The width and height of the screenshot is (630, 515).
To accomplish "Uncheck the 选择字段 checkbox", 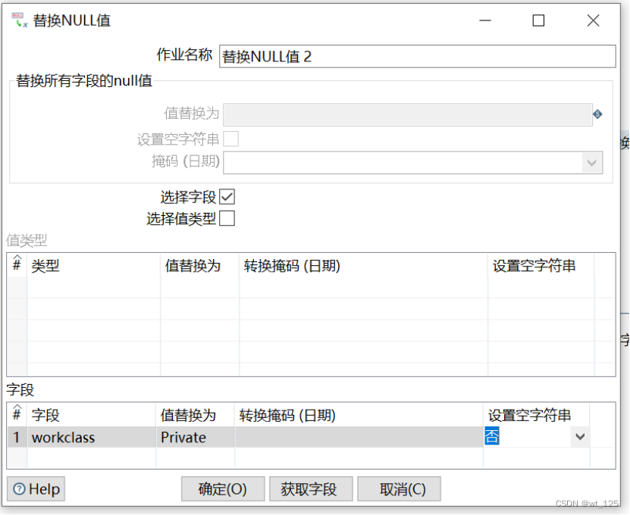I will tap(229, 196).
